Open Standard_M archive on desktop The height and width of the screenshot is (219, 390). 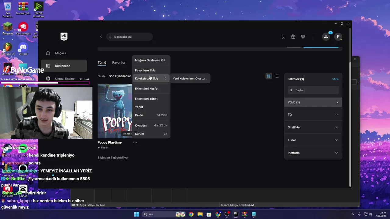pos(23,9)
